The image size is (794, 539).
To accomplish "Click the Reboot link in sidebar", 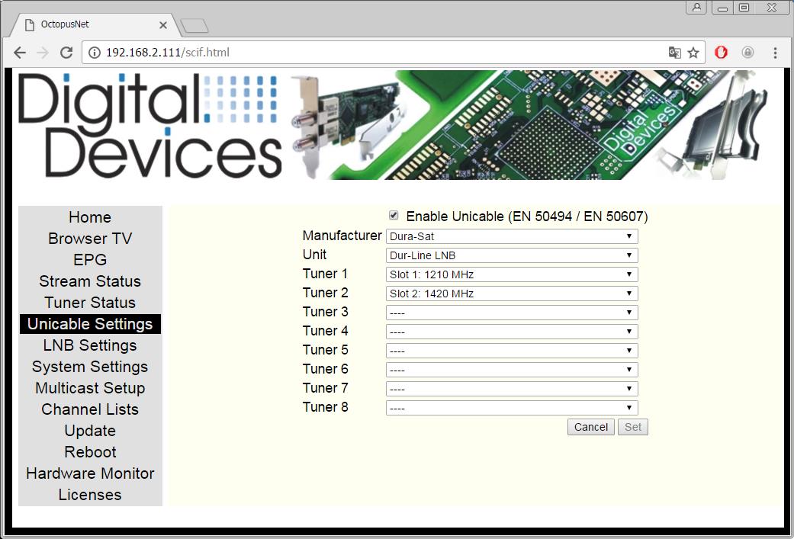I will (90, 452).
